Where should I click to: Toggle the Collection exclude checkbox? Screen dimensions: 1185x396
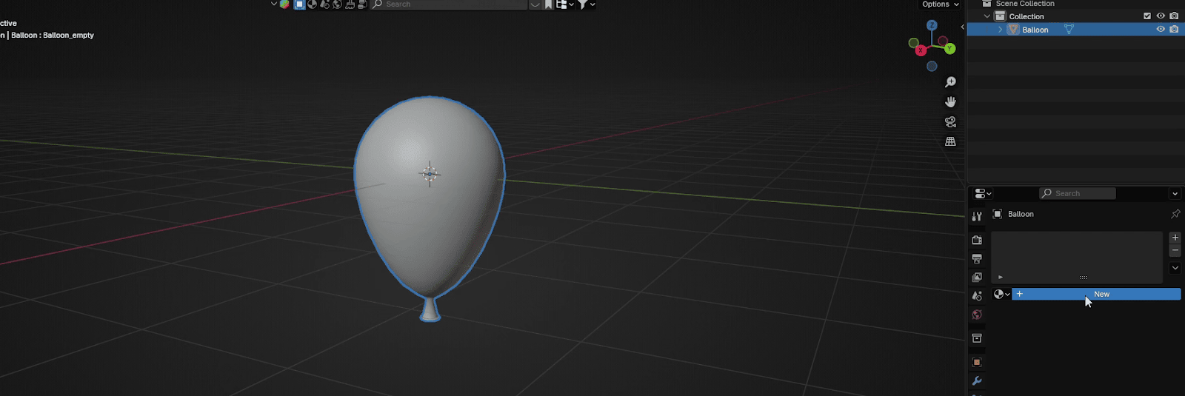click(x=1147, y=16)
